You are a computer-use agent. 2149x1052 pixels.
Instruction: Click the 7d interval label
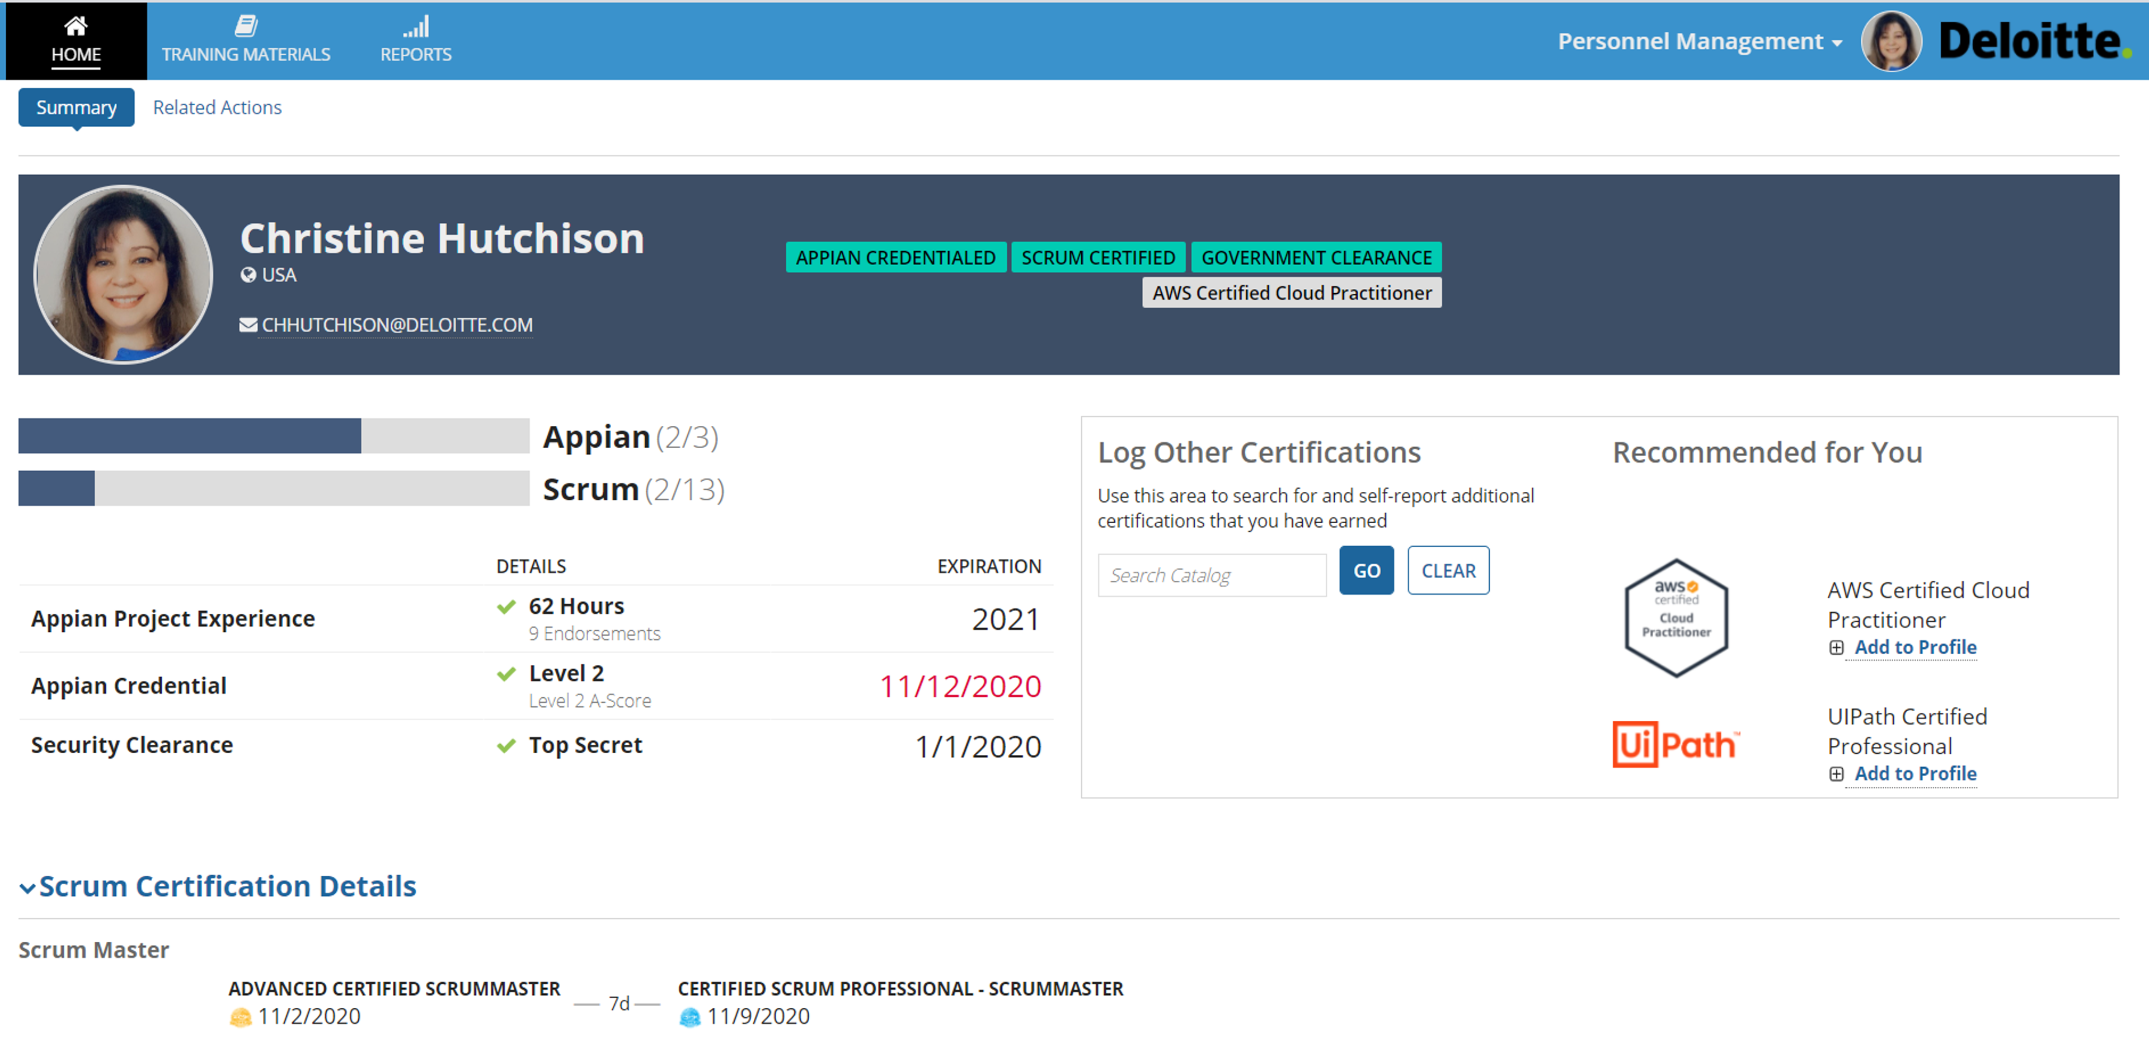click(618, 1004)
